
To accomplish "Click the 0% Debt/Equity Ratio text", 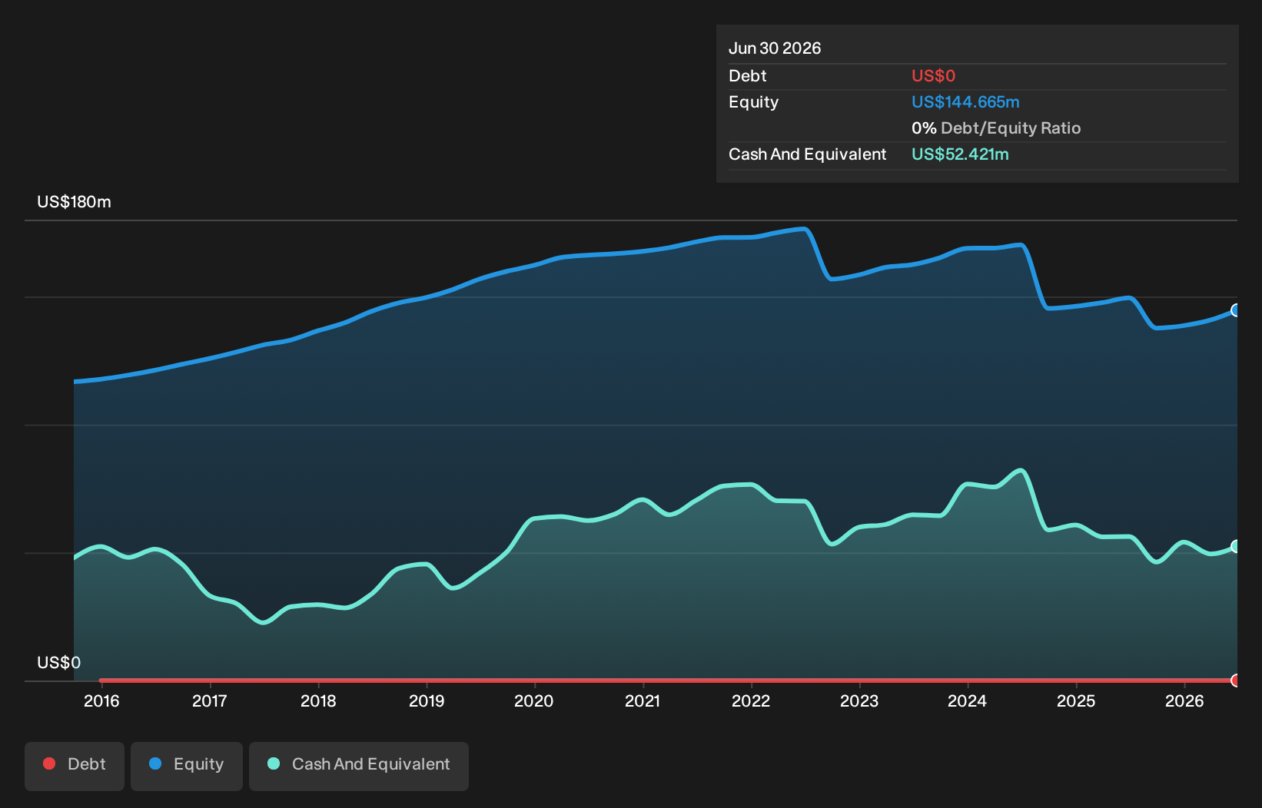I will (x=996, y=128).
